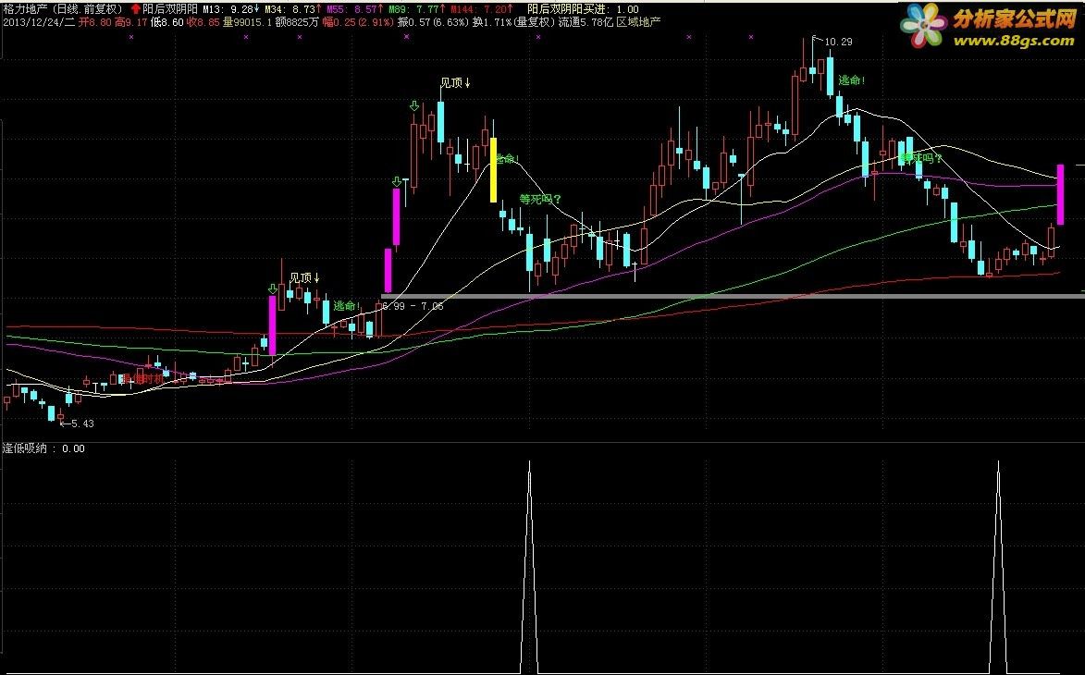Select the last magenta candle at the right edge
This screenshot has height=675, width=1085.
point(1060,194)
